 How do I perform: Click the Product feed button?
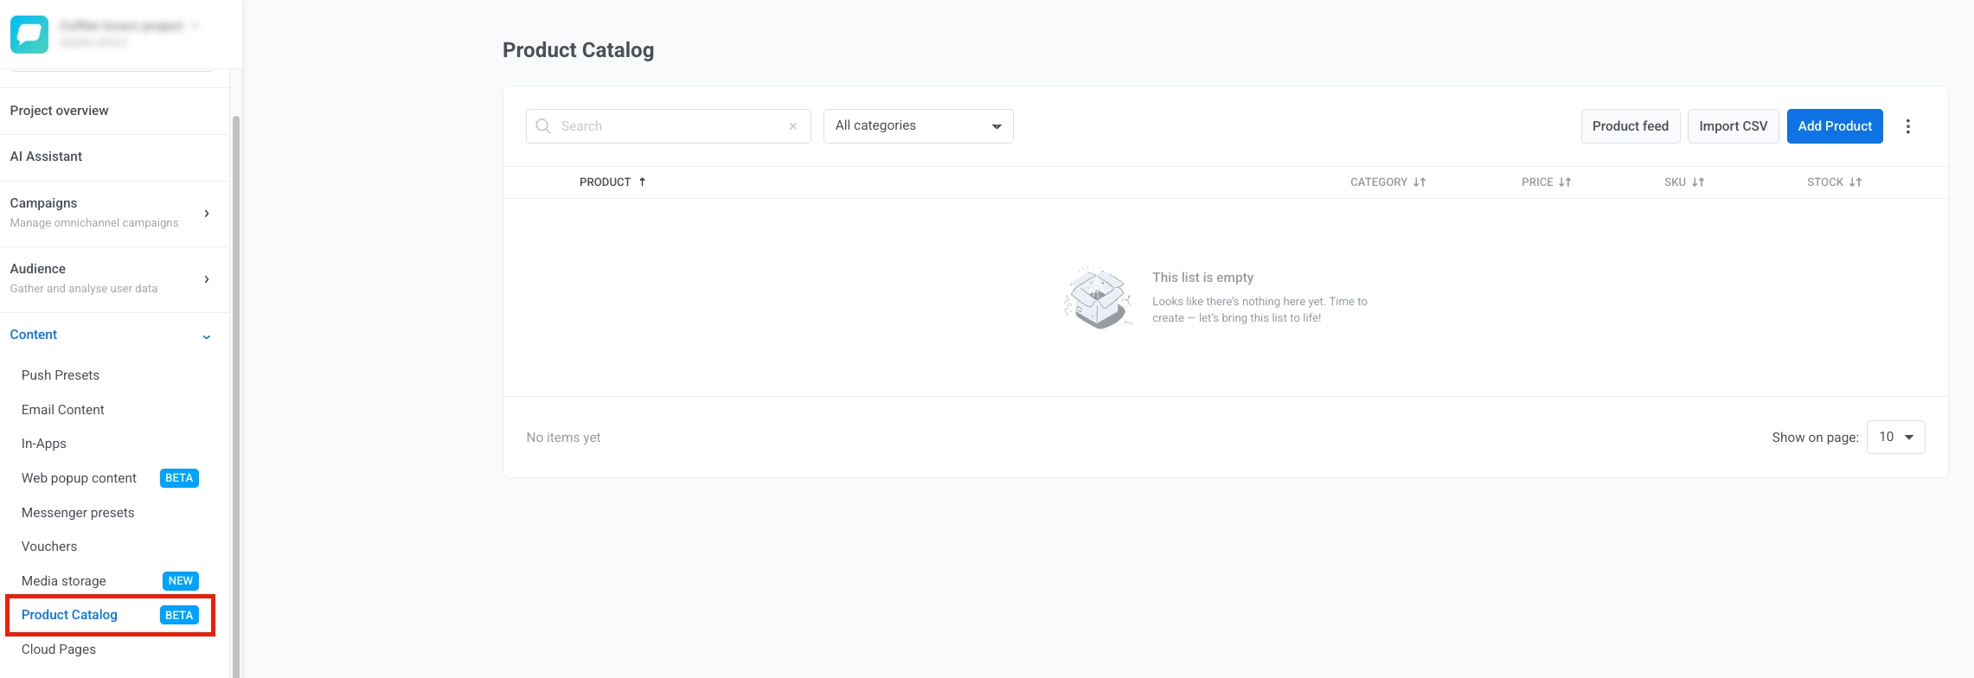(1631, 126)
